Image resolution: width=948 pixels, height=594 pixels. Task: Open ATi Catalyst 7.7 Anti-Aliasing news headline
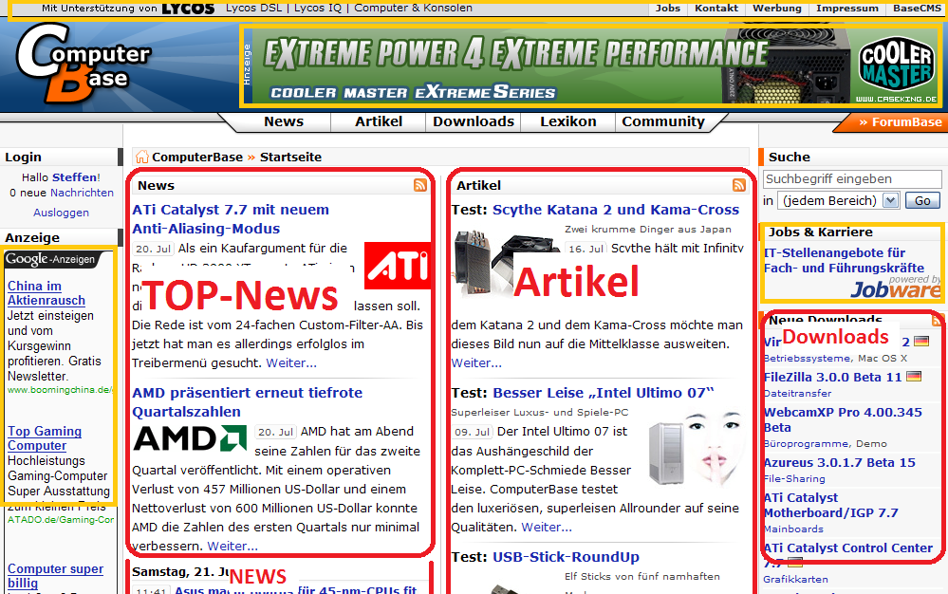231,219
